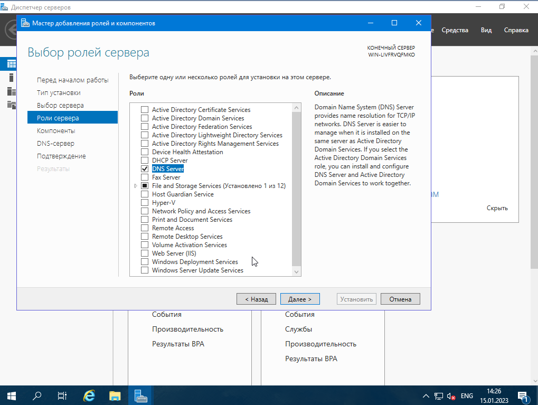Check Print and Document Services
Viewport: 538px width, 405px height.
coord(145,219)
